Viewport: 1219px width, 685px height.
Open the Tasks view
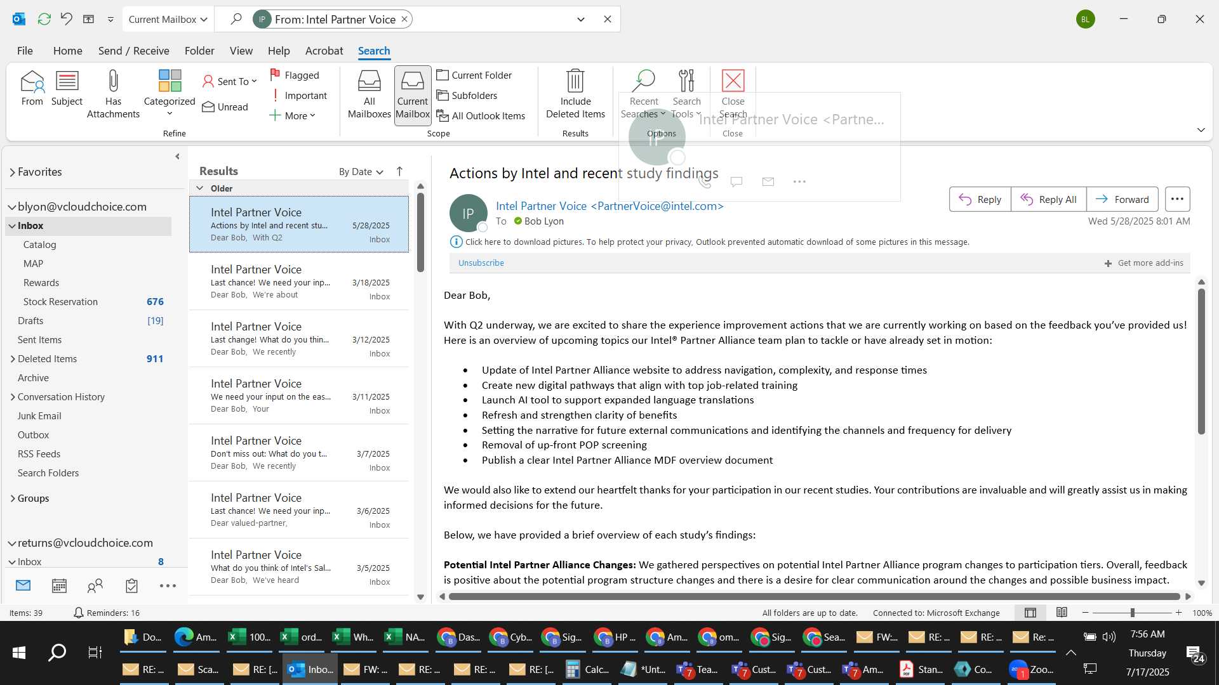pos(131,585)
